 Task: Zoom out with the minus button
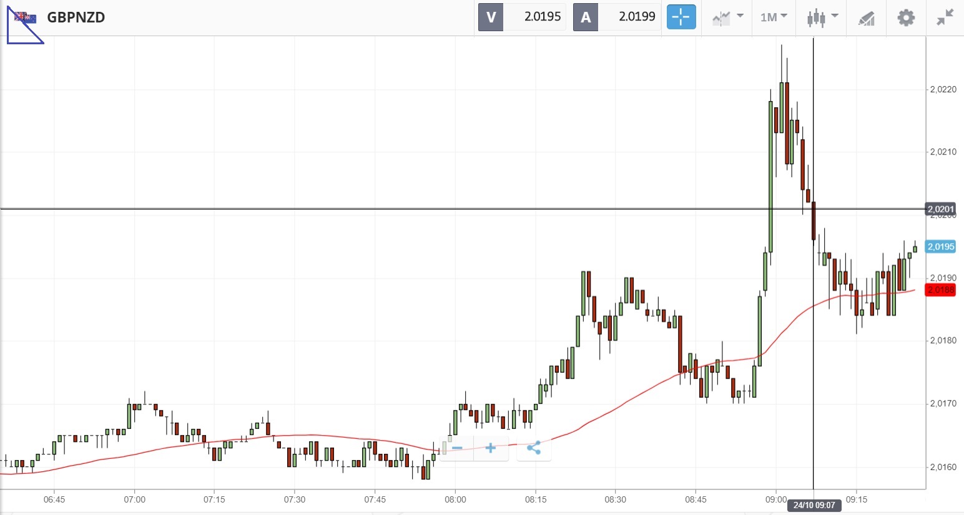tap(457, 448)
